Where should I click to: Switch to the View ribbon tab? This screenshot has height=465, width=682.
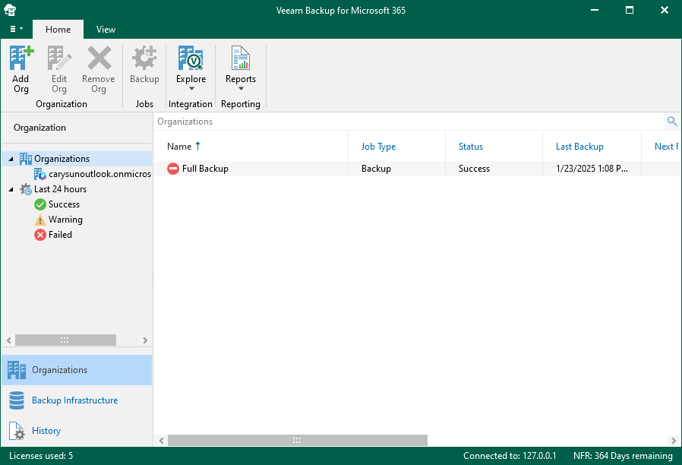click(106, 30)
